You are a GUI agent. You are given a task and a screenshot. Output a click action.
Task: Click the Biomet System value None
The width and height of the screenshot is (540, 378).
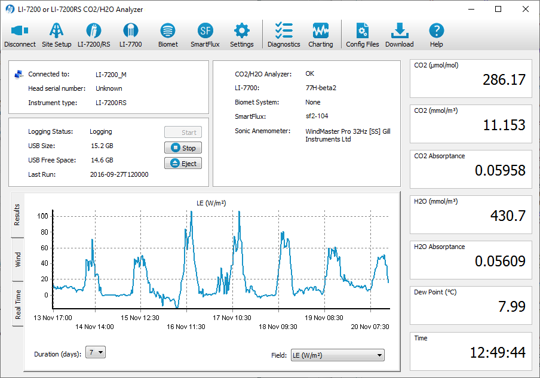click(312, 102)
